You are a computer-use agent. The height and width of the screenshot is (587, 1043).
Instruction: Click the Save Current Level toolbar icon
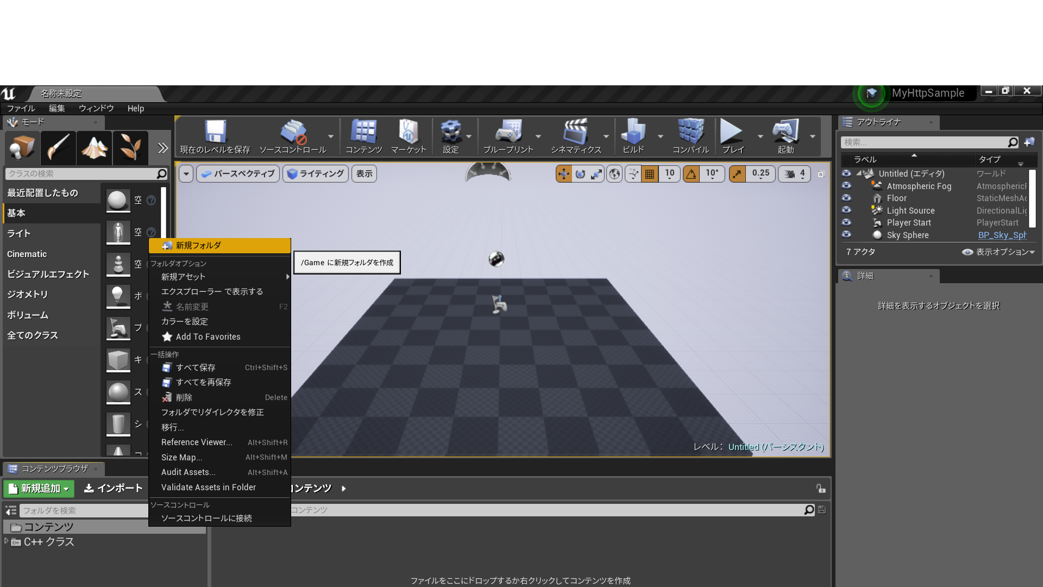coord(215,132)
